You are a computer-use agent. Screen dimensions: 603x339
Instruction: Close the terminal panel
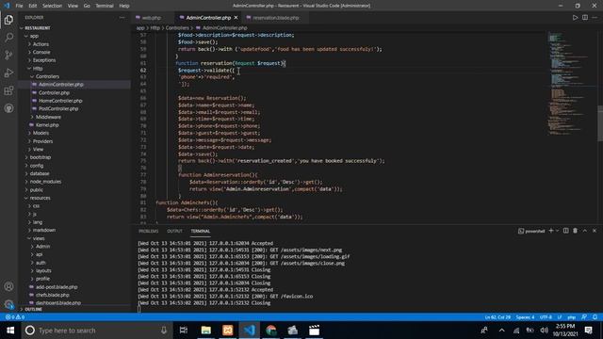click(595, 231)
